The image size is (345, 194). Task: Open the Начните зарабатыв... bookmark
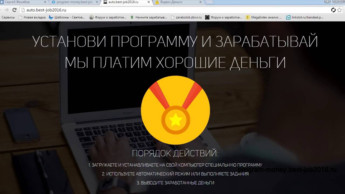coord(149,17)
